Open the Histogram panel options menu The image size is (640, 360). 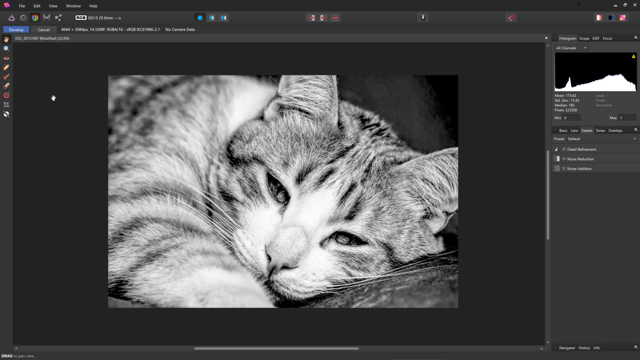pos(636,38)
